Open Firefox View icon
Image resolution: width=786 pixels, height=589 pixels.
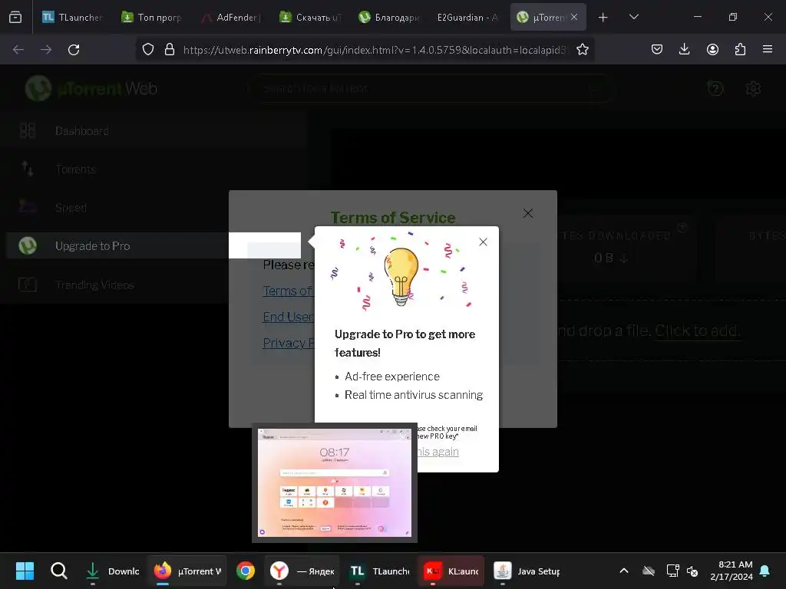tap(15, 18)
